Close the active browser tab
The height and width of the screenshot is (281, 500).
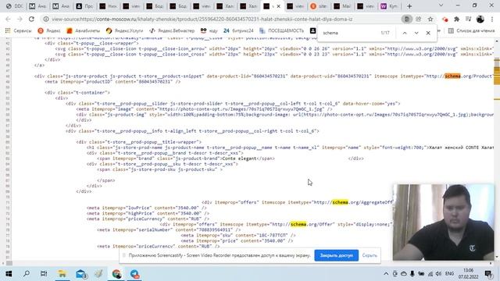[x=278, y=6]
